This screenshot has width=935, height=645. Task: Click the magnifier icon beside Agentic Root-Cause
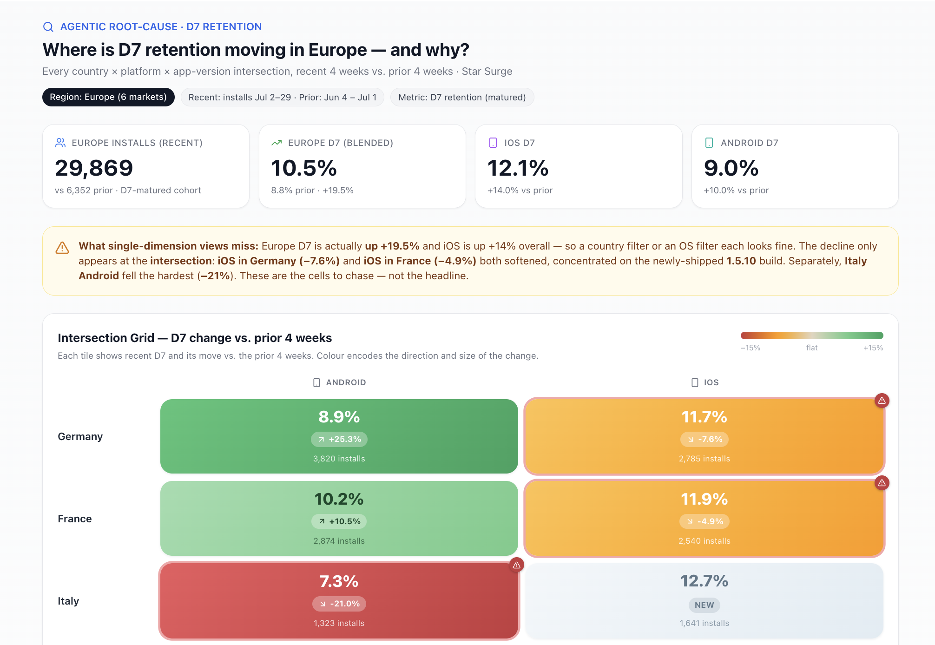(x=48, y=27)
